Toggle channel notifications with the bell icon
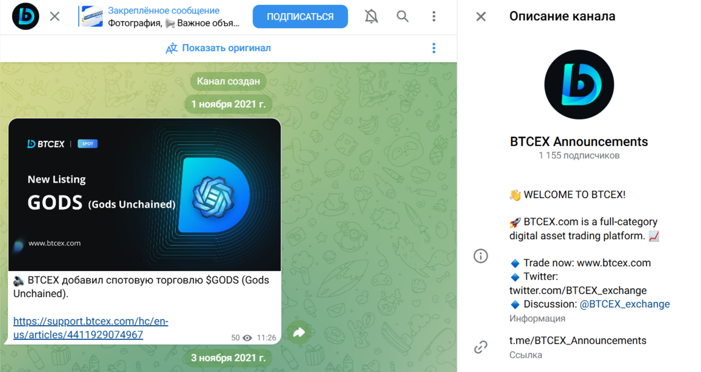Viewport: 701px width, 372px height. click(371, 17)
